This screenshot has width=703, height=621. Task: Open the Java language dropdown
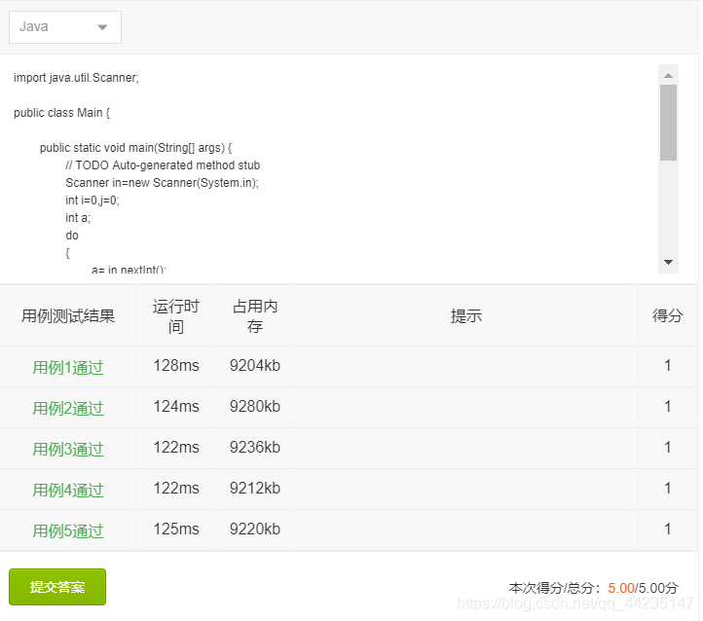pyautogui.click(x=65, y=27)
